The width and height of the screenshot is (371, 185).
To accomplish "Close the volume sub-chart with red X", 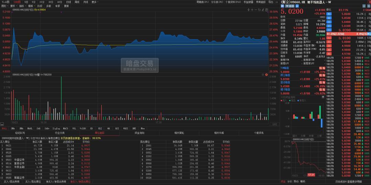I will [267, 75].
